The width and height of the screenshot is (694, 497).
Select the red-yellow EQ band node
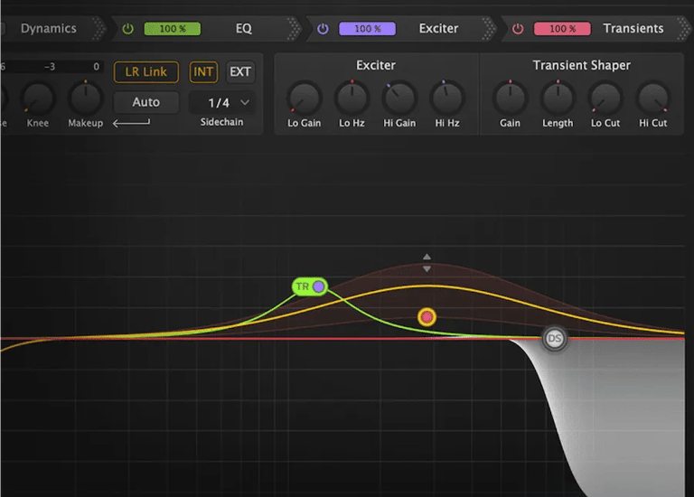[x=427, y=317]
